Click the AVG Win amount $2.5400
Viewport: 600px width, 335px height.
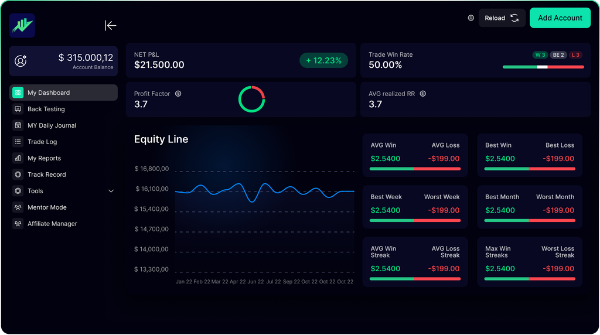point(386,158)
